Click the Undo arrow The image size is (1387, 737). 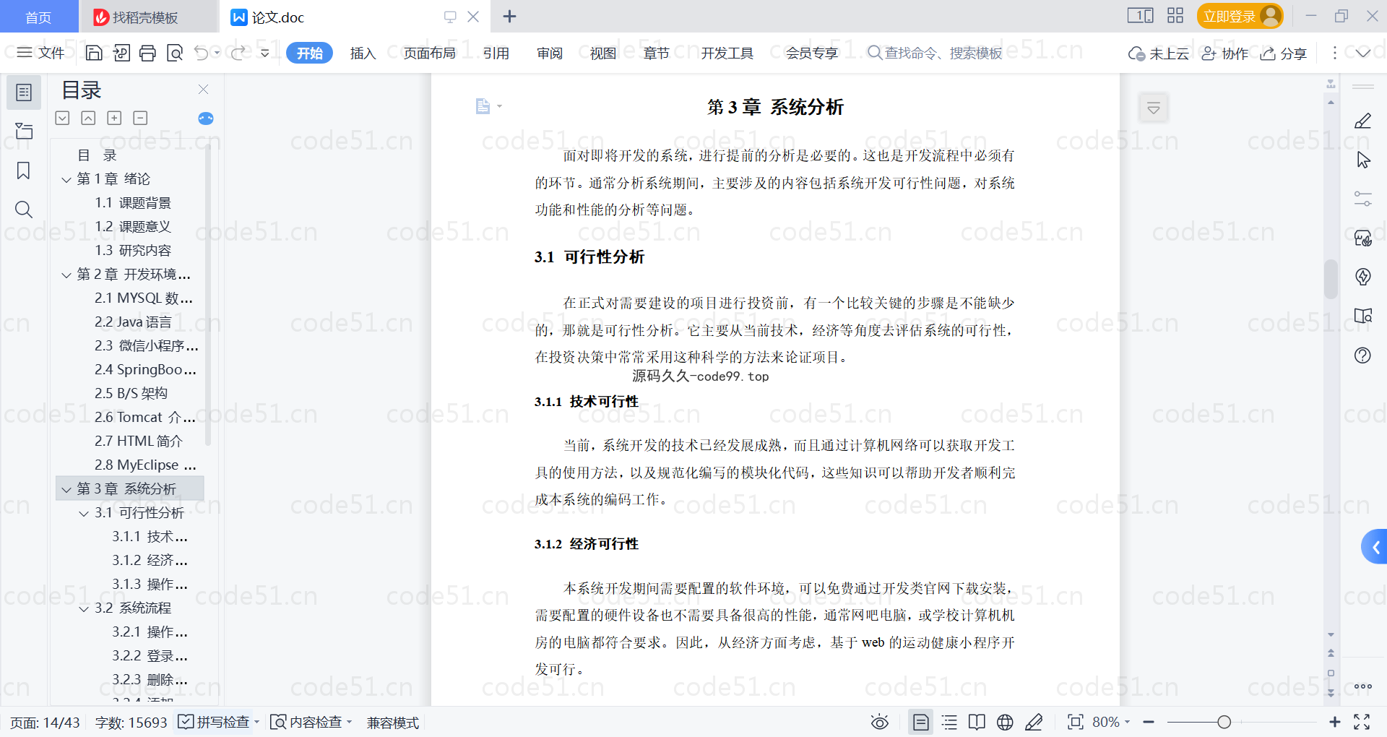click(x=202, y=53)
